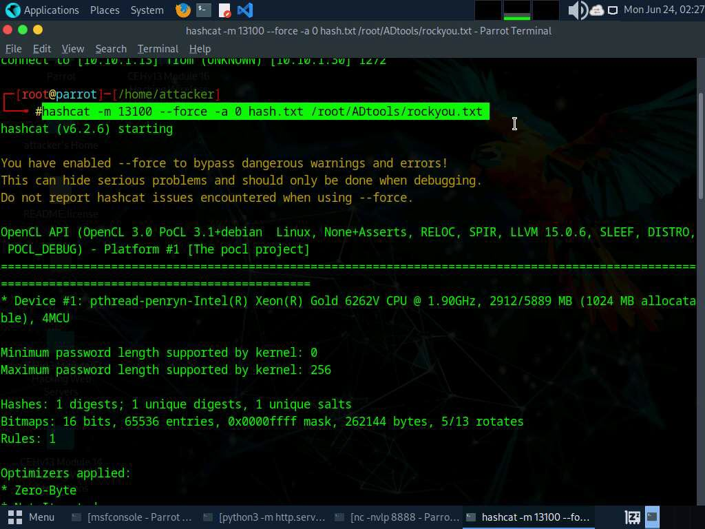Switch to the msfconsole taskbar window
The width and height of the screenshot is (705, 529).
[x=132, y=517]
